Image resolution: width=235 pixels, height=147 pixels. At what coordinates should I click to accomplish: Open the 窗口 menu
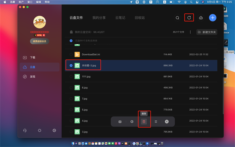click(x=30, y=2)
